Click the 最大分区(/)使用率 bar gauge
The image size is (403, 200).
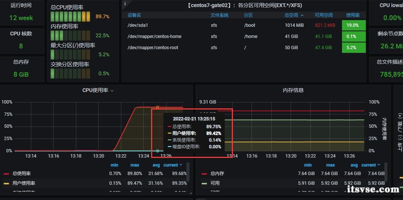tap(70, 55)
